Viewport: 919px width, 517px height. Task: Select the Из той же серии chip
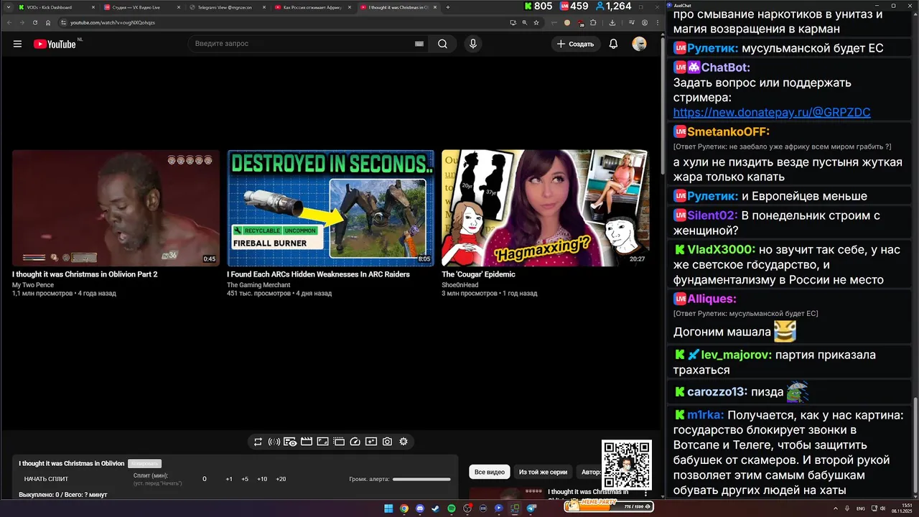[543, 472]
